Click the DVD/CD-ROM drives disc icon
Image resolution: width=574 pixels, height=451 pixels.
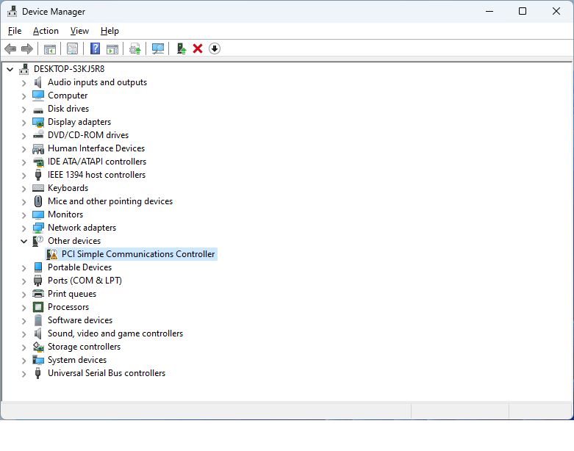[38, 134]
